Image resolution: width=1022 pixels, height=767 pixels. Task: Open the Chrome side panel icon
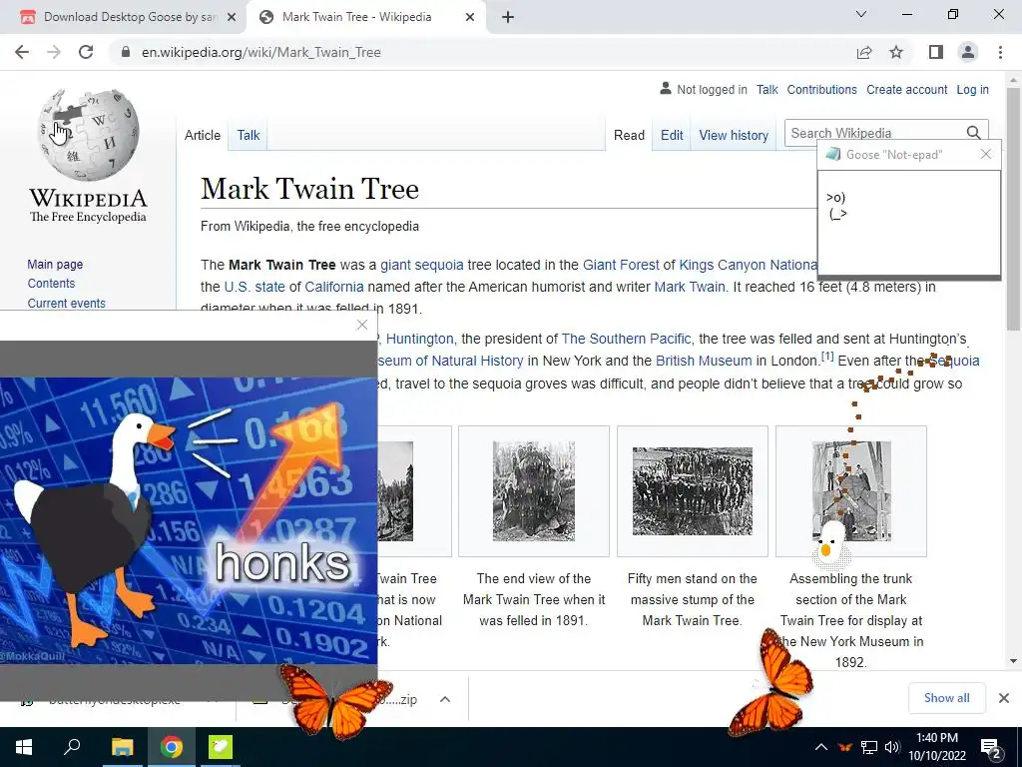pos(936,52)
